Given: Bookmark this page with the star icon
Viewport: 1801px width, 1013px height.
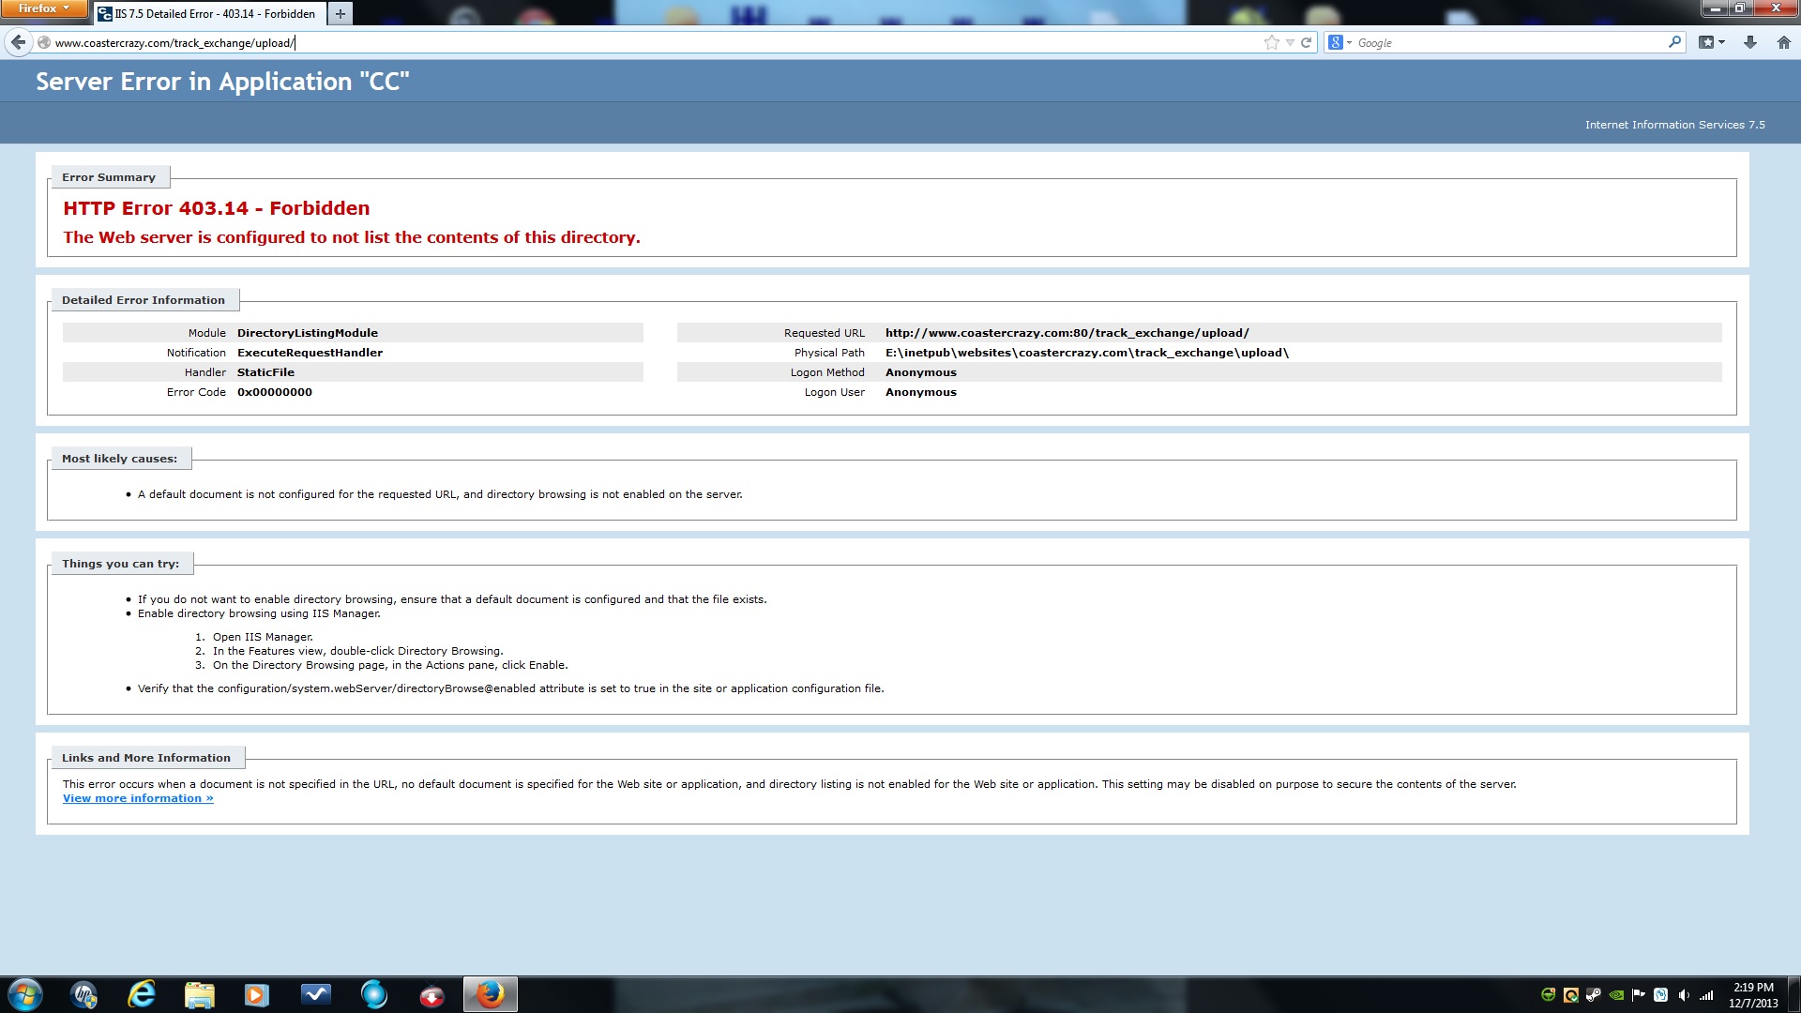Looking at the screenshot, I should coord(1272,42).
